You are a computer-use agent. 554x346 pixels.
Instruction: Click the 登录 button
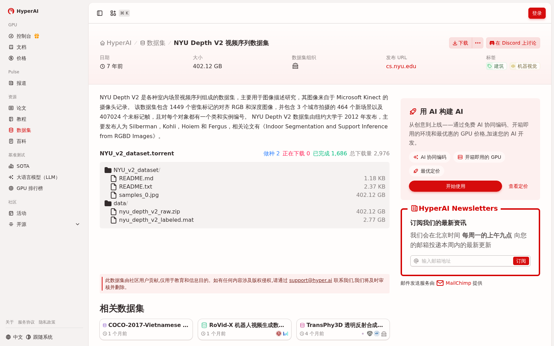pyautogui.click(x=537, y=13)
